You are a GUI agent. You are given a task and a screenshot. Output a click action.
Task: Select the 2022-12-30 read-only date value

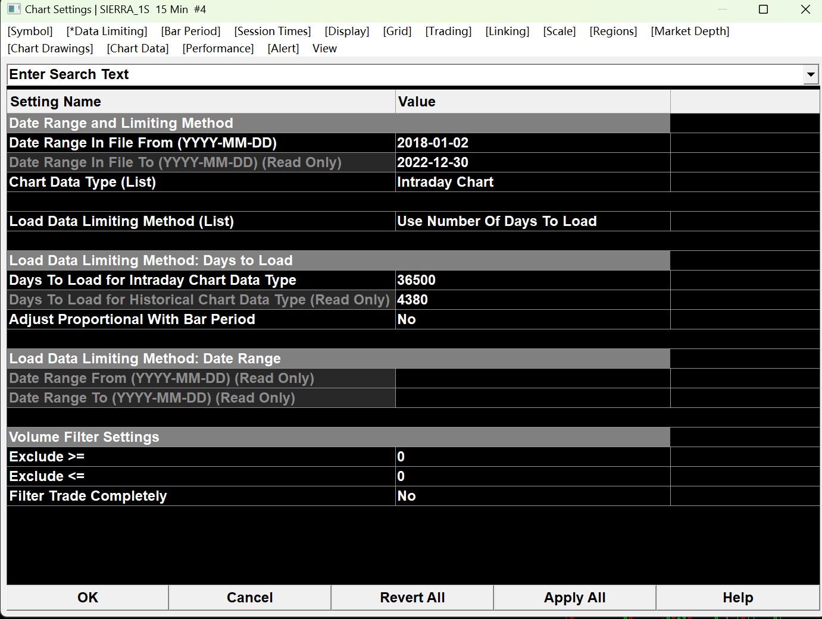pos(533,162)
